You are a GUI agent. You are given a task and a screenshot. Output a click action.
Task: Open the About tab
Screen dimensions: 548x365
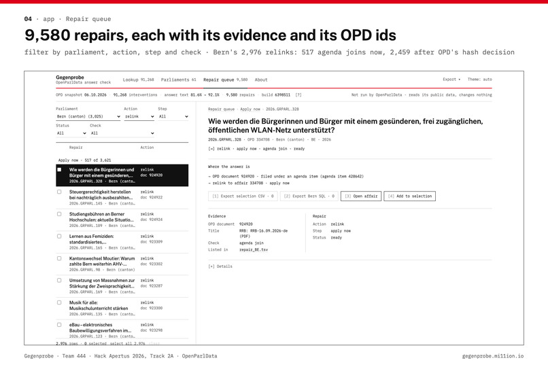click(261, 80)
